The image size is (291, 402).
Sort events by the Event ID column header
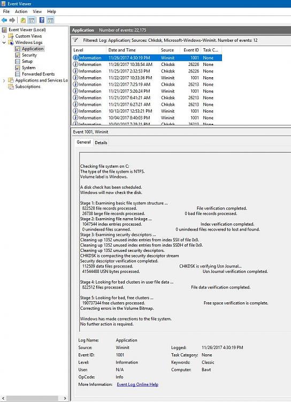point(190,50)
